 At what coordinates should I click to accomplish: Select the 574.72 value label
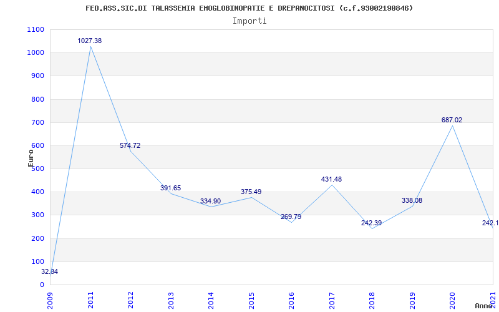click(x=130, y=145)
